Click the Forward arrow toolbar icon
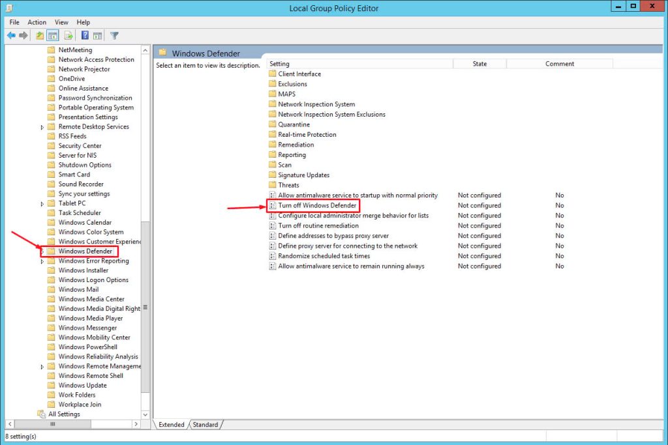The image size is (668, 445). point(23,36)
